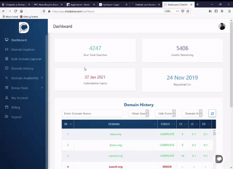Expand Domain Availability submenu chevron
The image size is (233, 169).
[42, 78]
